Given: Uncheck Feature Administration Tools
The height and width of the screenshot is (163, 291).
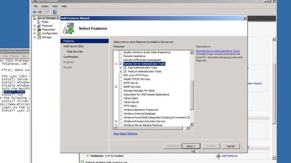Looking at the screenshot, I should (125, 72).
